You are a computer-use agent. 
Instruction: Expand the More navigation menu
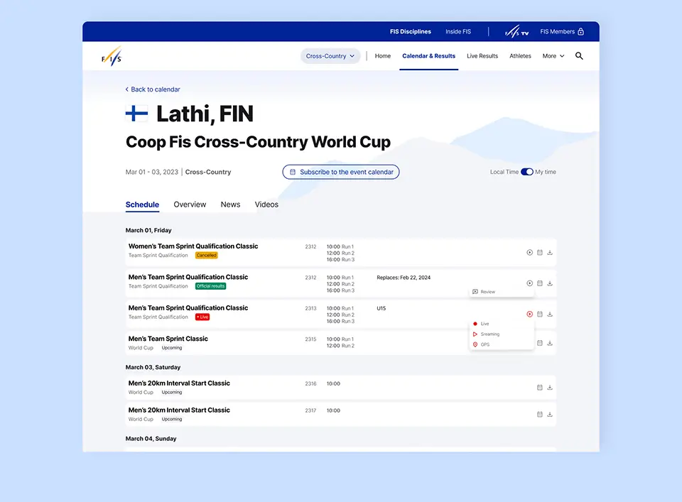click(553, 56)
